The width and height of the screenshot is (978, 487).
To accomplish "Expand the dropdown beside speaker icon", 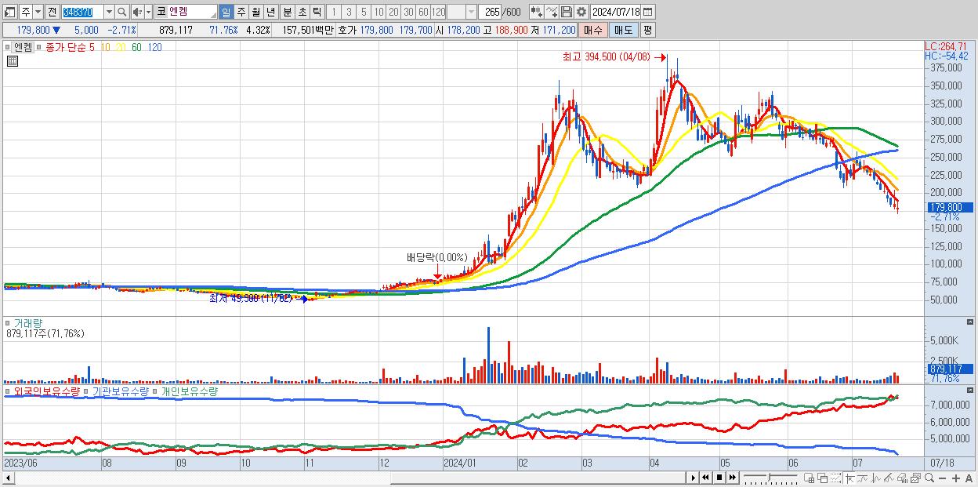I will 148,12.
